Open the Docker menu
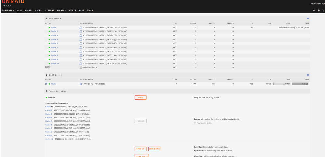The image size is (325, 157). click(x=72, y=10)
